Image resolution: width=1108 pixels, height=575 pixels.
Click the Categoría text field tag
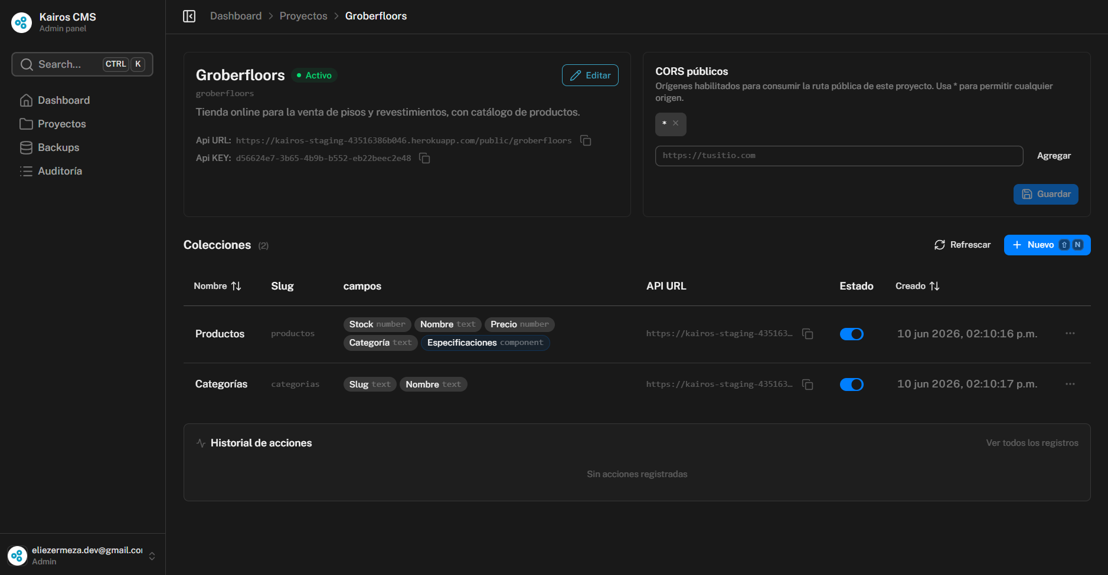click(380, 343)
